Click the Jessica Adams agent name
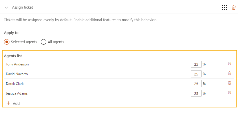The image size is (239, 114). [17, 93]
